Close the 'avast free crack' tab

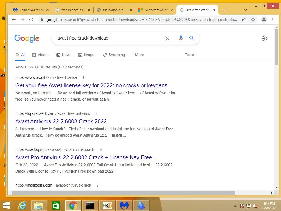[213, 10]
